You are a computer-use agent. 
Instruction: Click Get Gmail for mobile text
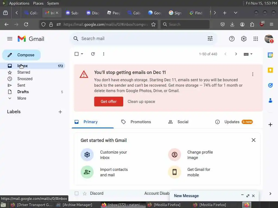[198, 172]
